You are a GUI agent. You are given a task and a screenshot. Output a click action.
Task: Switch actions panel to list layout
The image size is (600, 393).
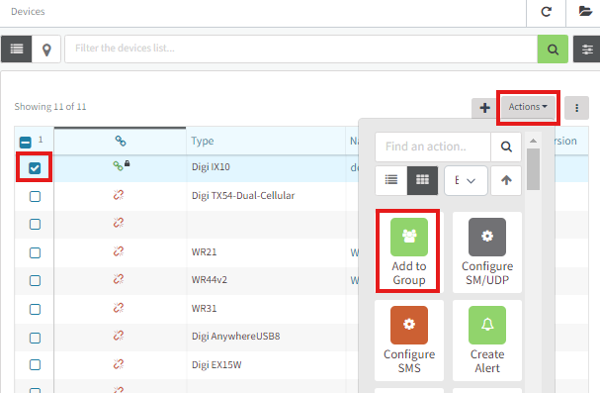tap(391, 180)
